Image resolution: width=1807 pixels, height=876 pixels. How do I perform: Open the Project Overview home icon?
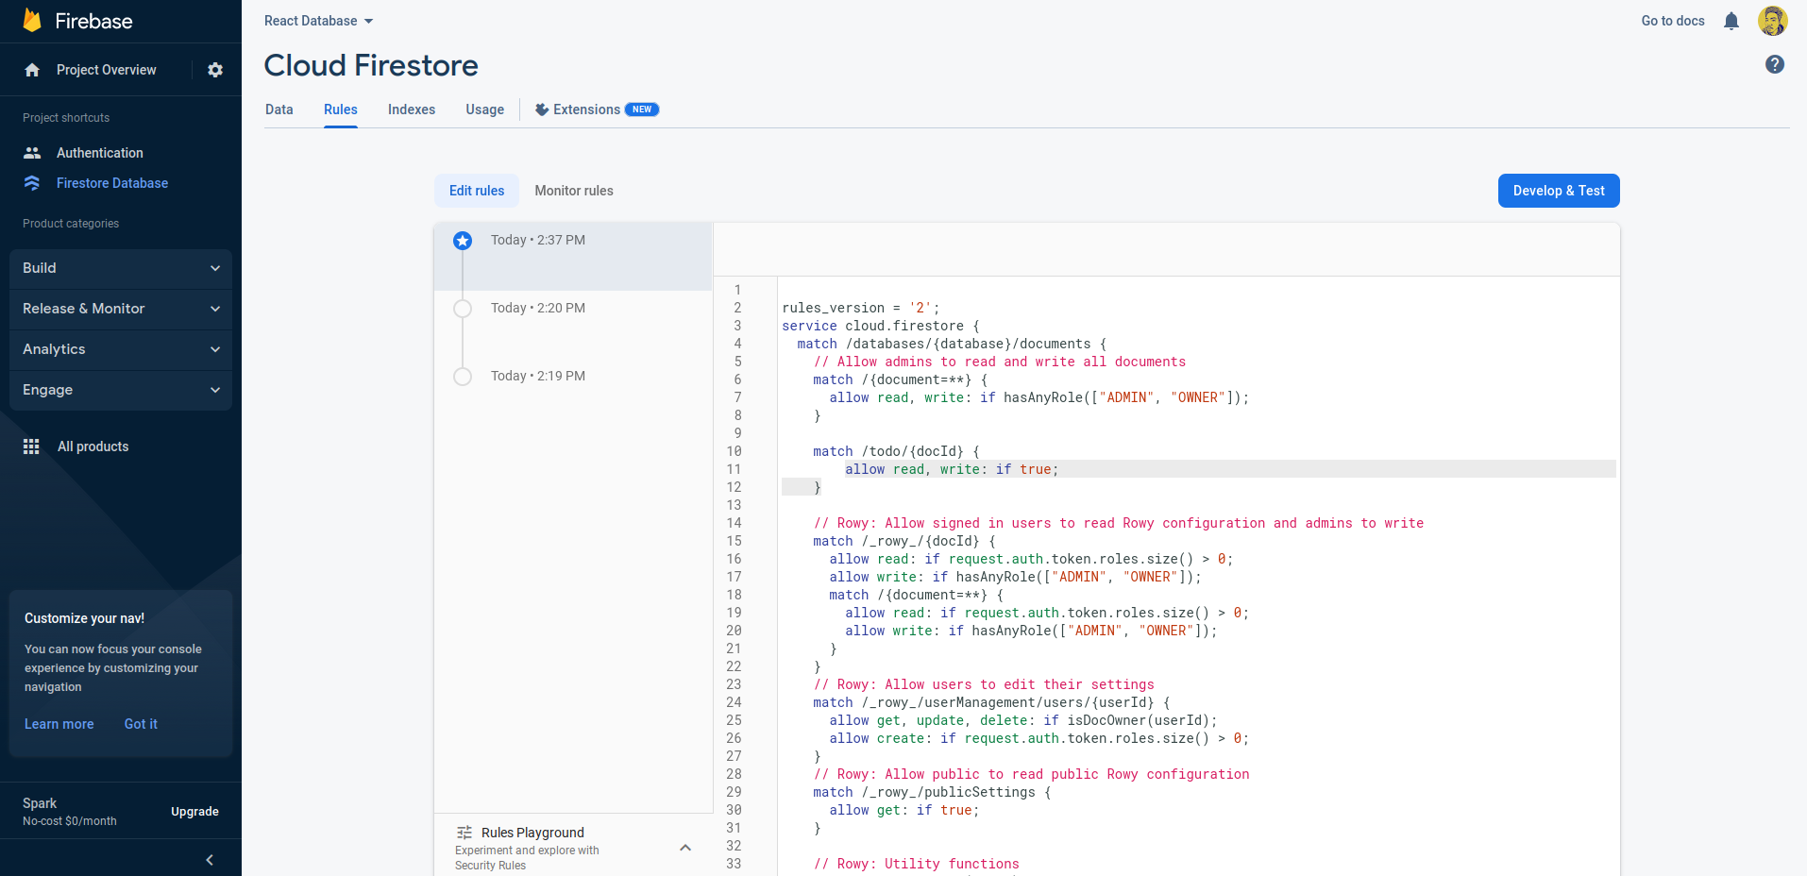click(32, 70)
